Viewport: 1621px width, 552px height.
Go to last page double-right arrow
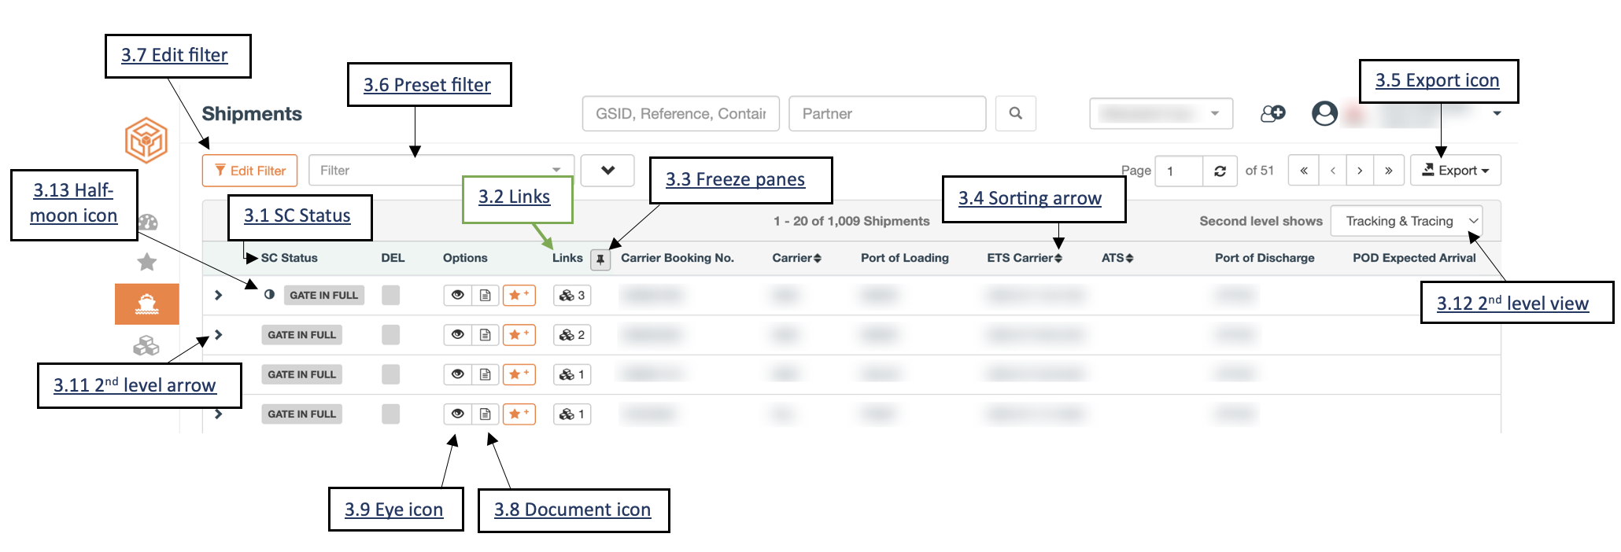[x=1389, y=171]
